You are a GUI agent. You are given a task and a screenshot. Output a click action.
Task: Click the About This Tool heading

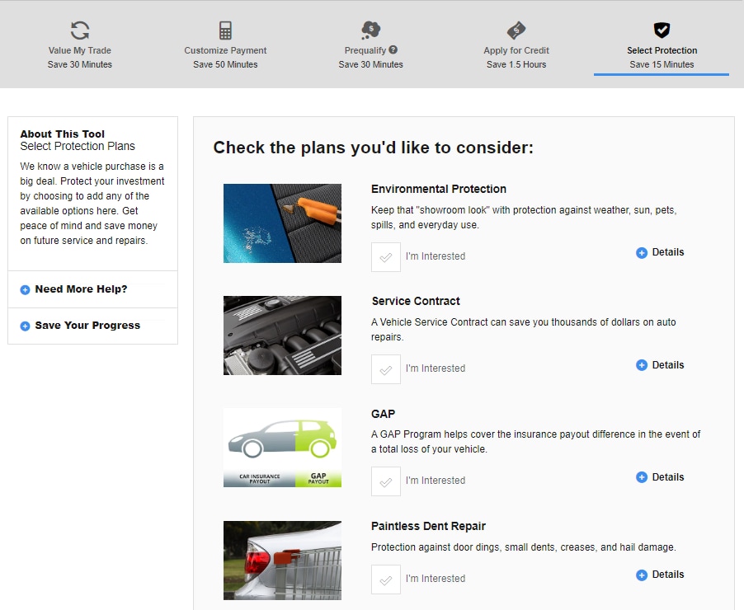(x=62, y=134)
